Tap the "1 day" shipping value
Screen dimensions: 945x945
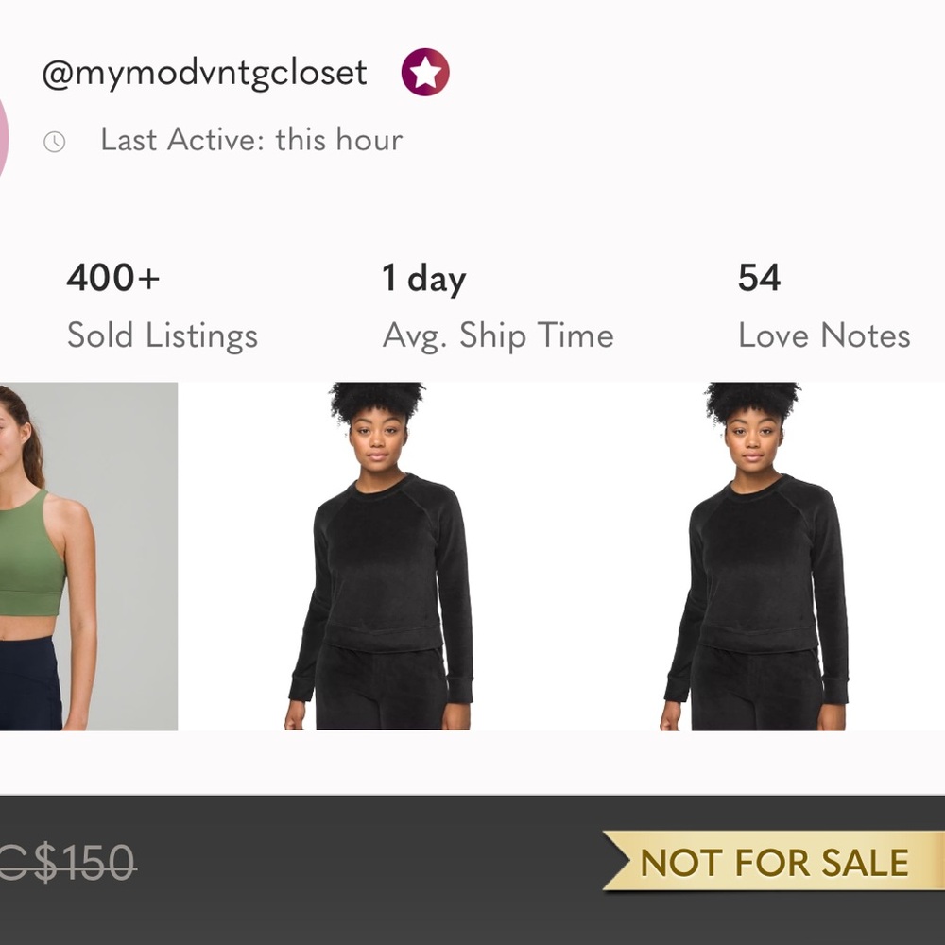tap(423, 279)
